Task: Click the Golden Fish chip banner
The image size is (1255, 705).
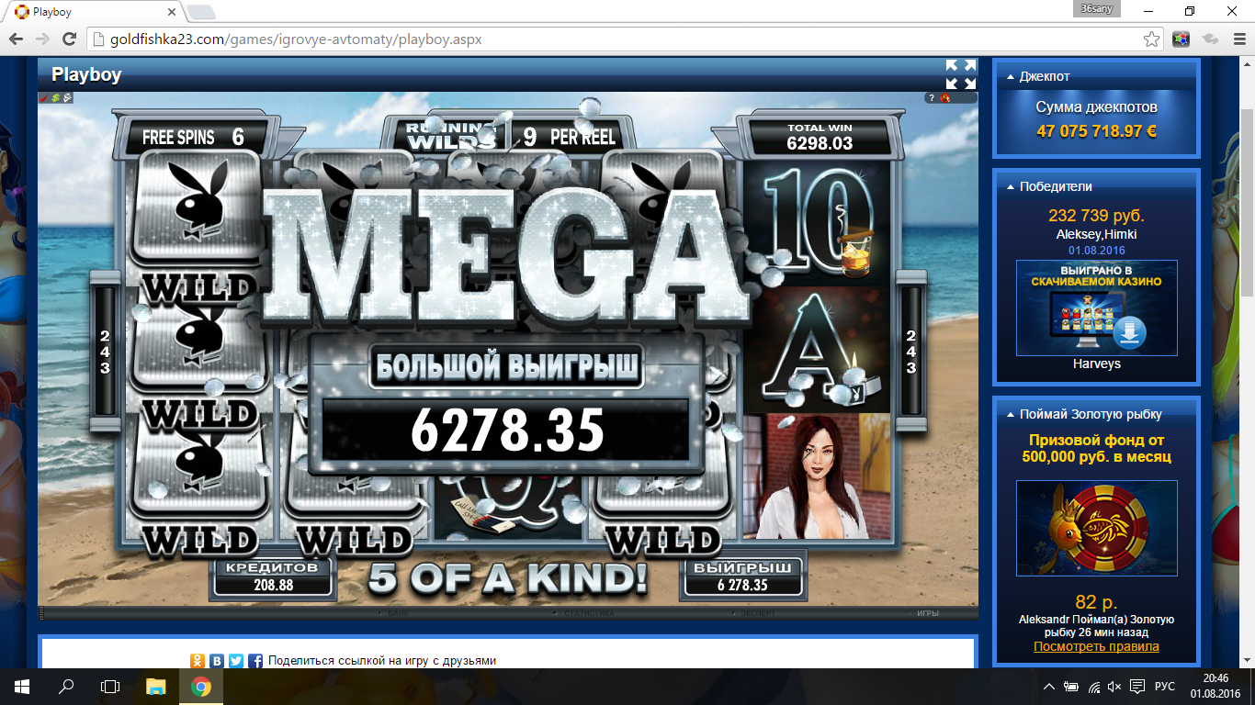Action: (x=1096, y=528)
